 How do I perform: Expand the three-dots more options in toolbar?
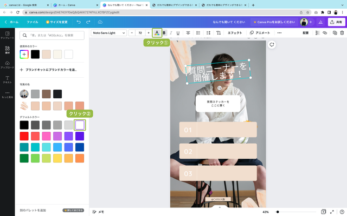[x=279, y=33]
